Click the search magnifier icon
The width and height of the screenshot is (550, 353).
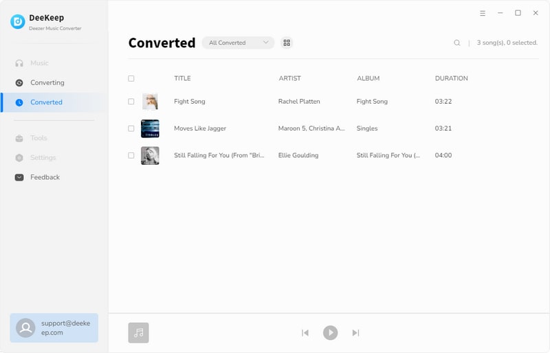[x=456, y=43]
